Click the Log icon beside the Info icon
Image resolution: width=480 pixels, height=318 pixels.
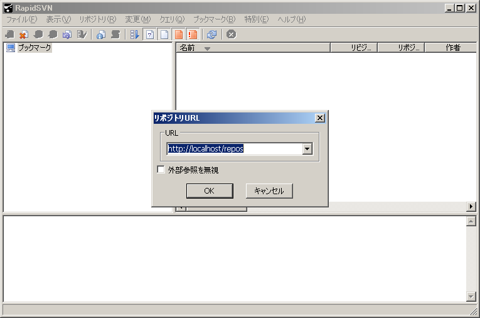point(115,35)
